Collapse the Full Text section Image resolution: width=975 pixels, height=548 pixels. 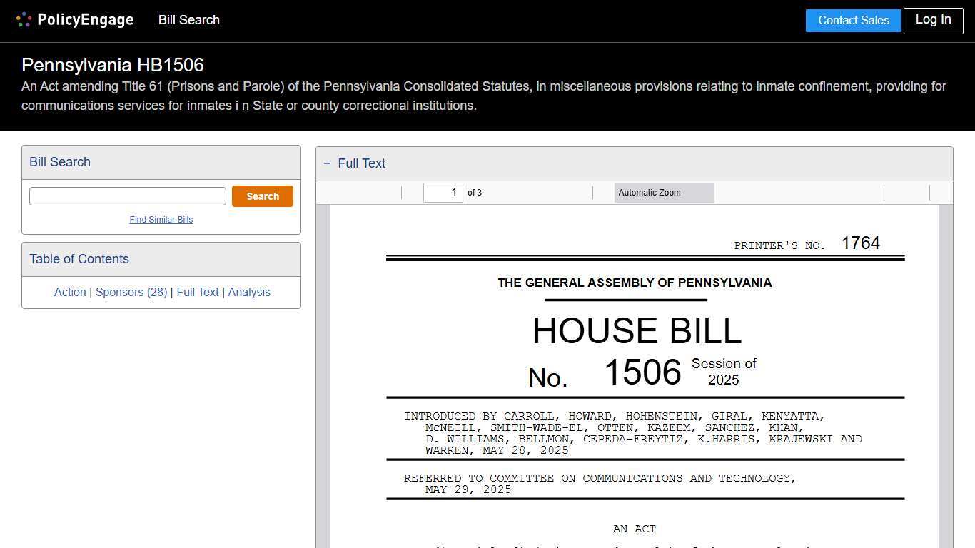click(x=327, y=163)
